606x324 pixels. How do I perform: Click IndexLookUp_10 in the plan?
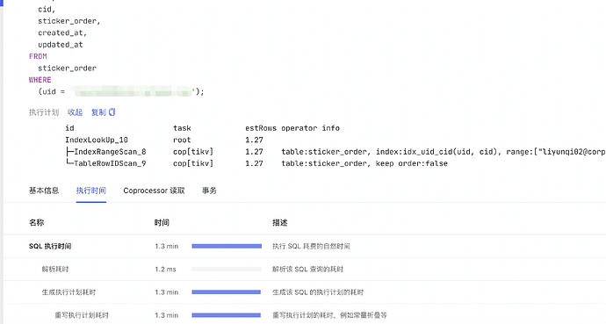click(97, 140)
